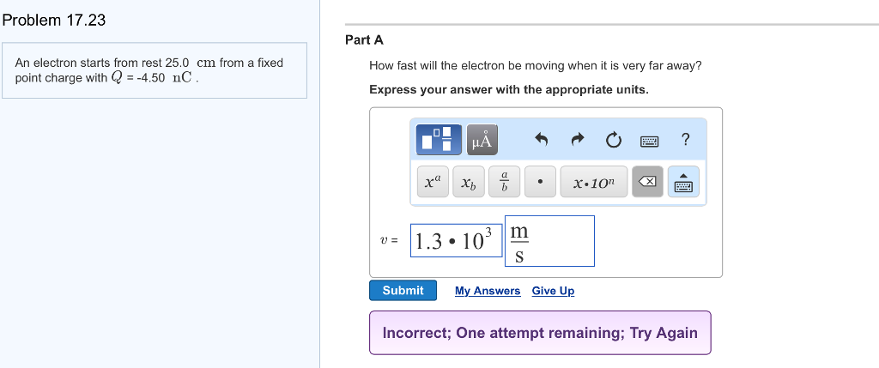
Task: Open the My Answers link
Action: (488, 291)
